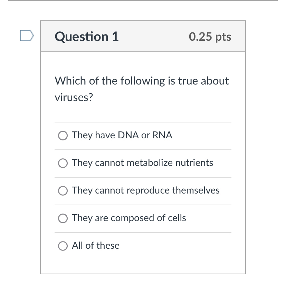Click the 'All of these' text label
The width and height of the screenshot is (286, 296).
tap(95, 246)
